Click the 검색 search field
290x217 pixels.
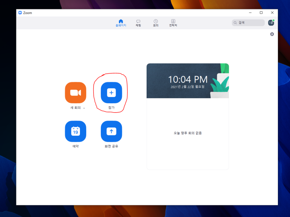(248, 23)
